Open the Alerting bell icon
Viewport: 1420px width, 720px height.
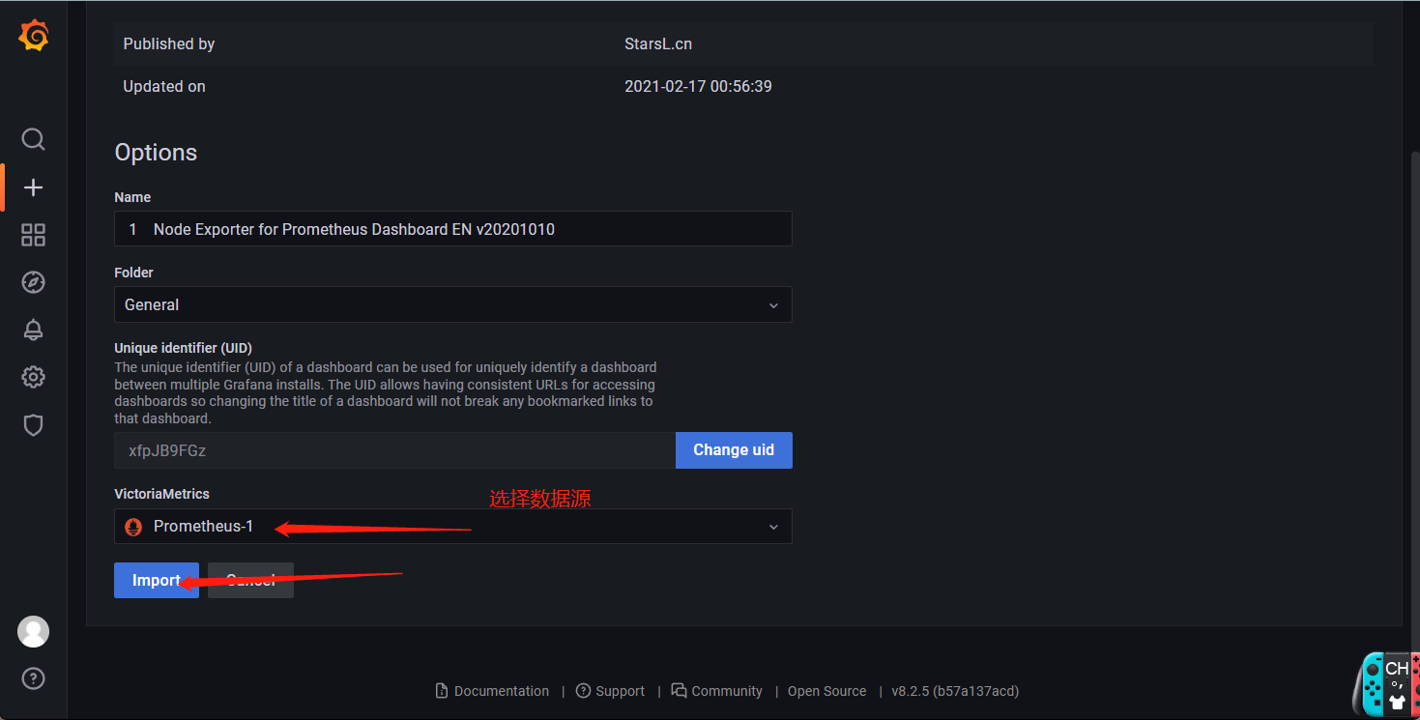pos(33,330)
